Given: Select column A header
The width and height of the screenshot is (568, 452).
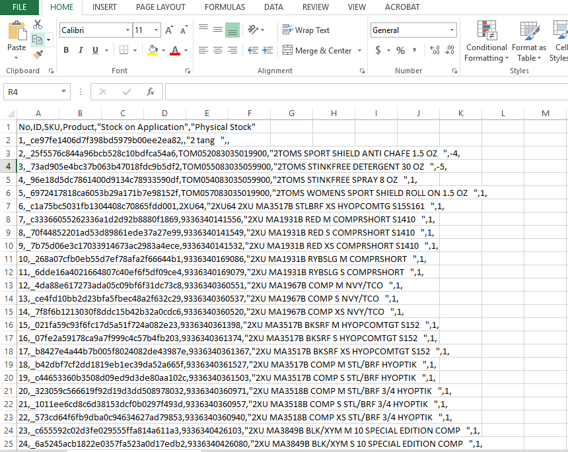Looking at the screenshot, I should 38,113.
